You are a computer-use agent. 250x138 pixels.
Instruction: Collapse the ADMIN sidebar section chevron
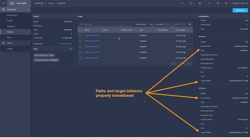pyautogui.click(x=28, y=43)
